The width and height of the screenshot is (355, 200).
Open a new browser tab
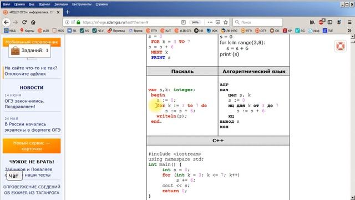(68, 12)
